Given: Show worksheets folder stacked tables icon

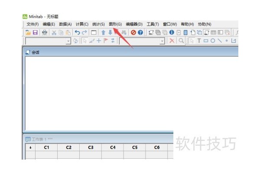Looking at the screenshot, I should click(x=158, y=32).
